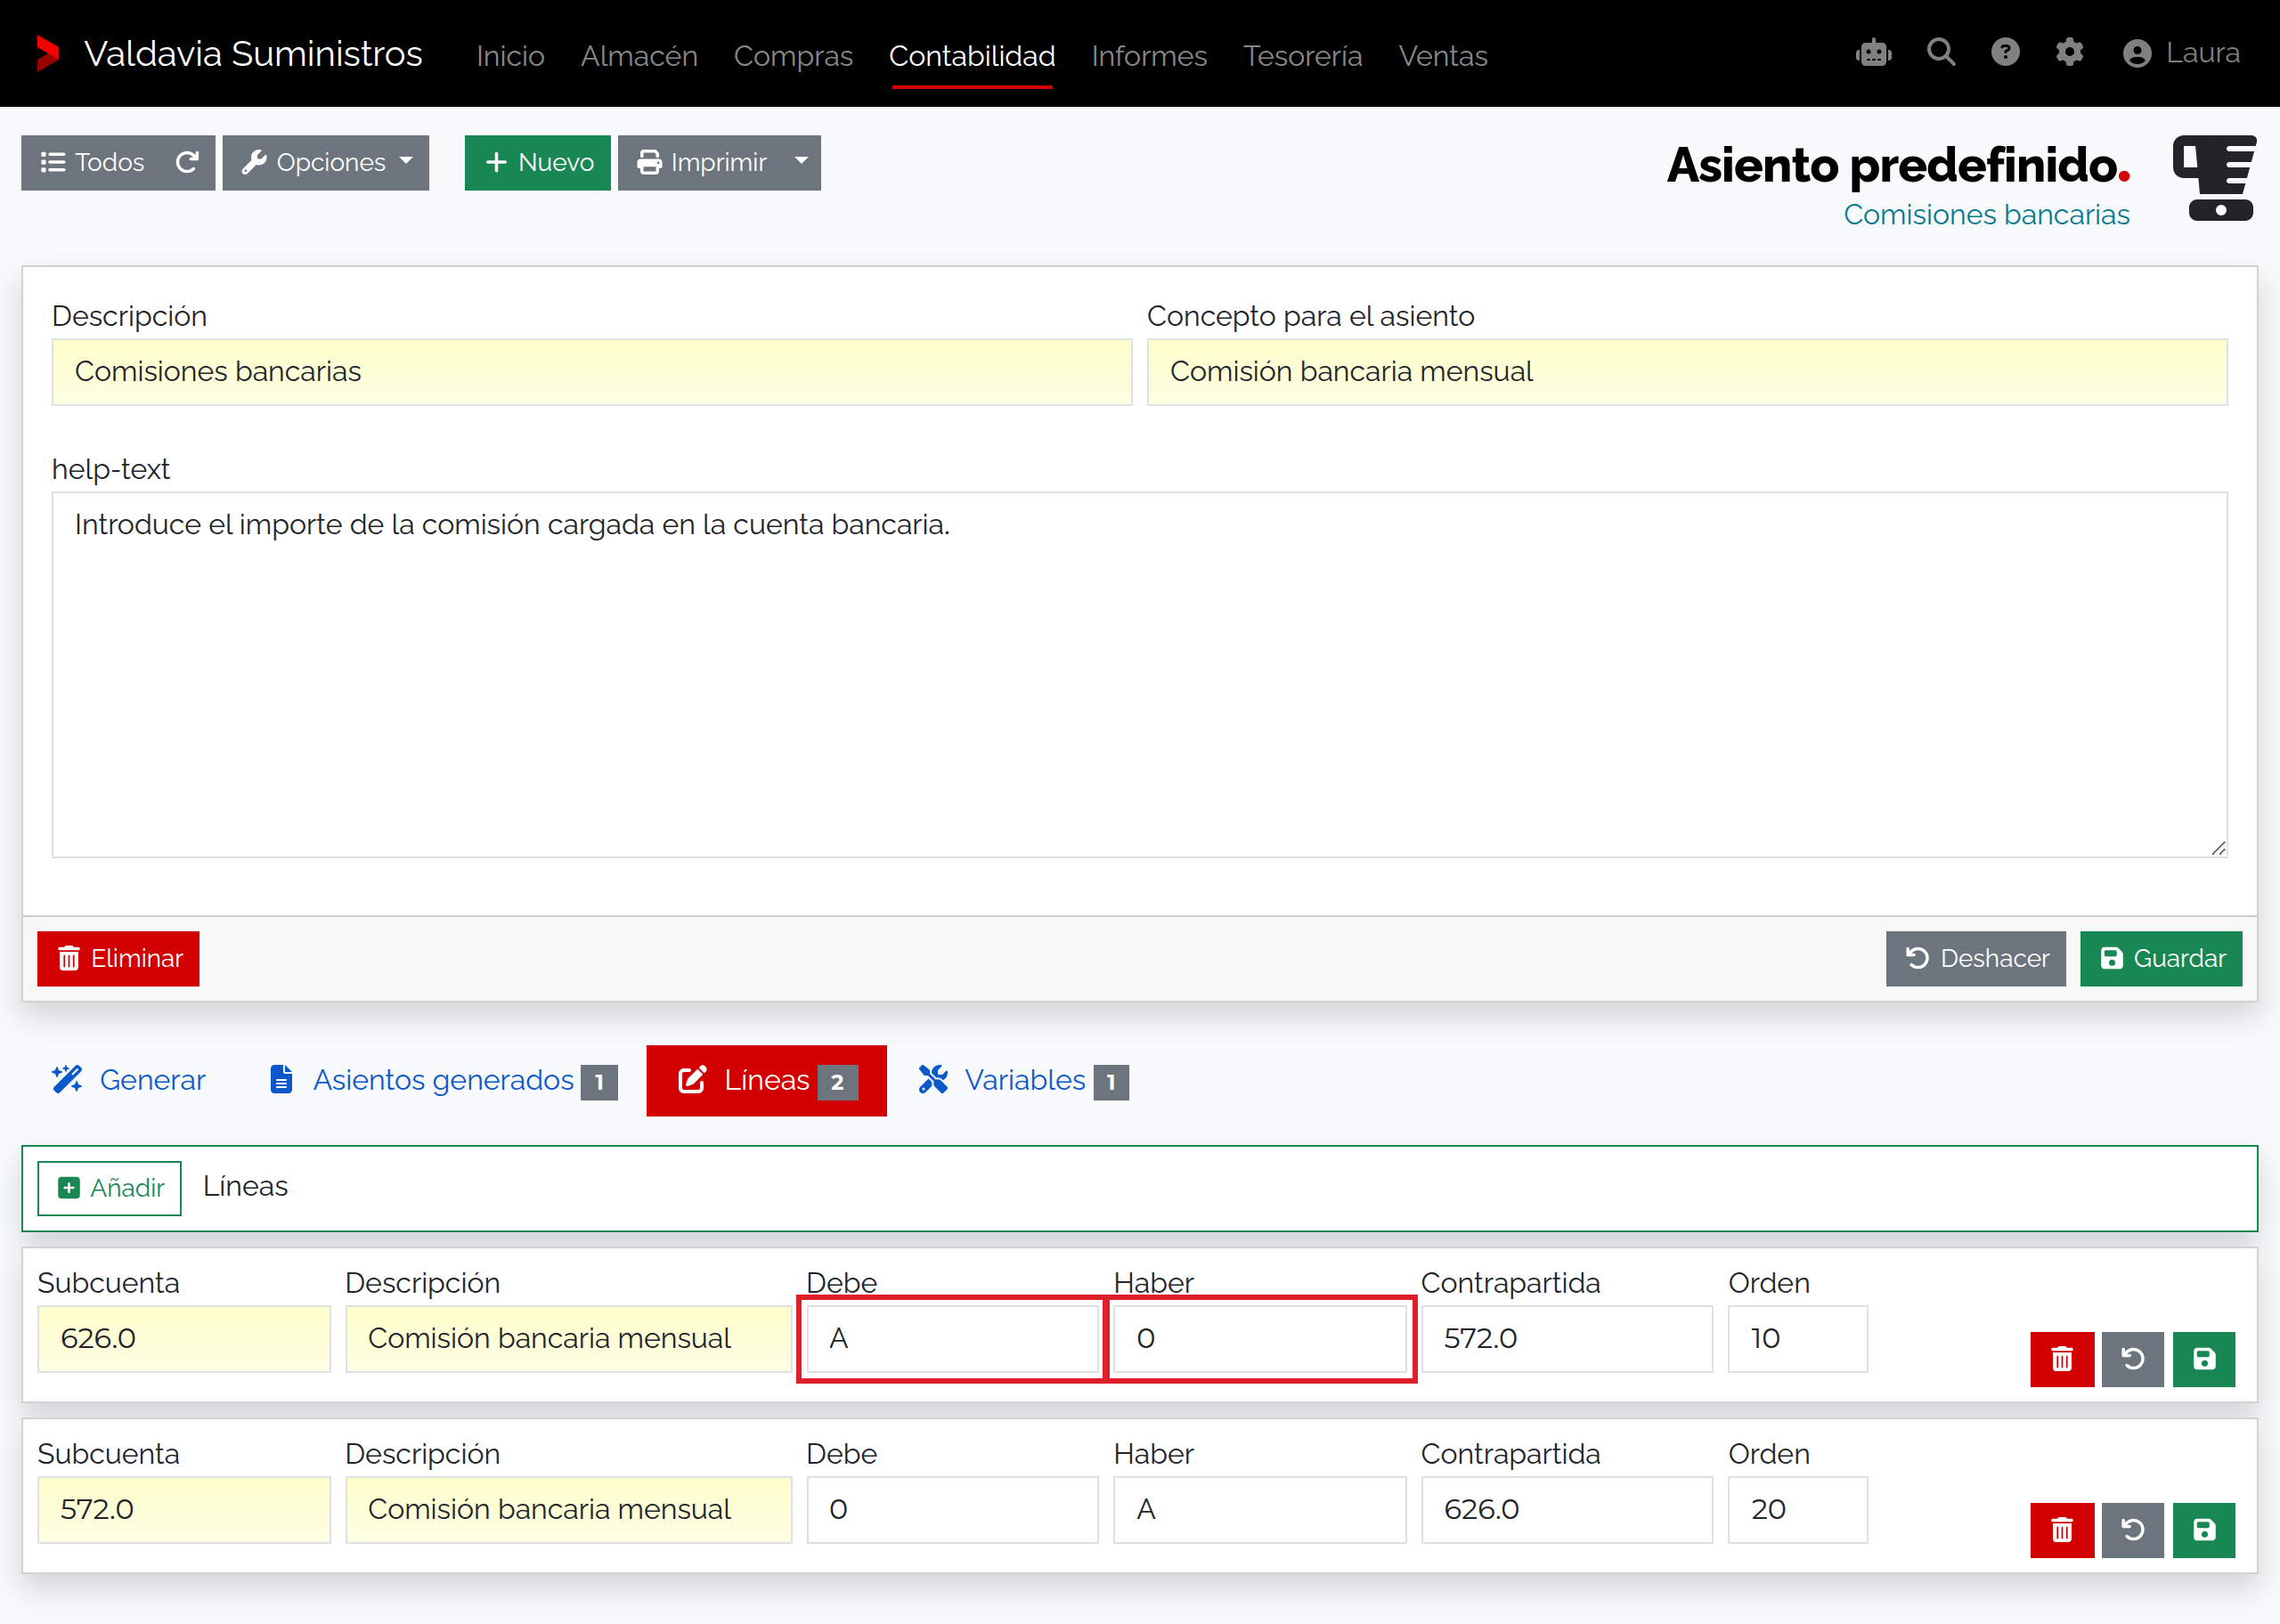The height and width of the screenshot is (1624, 2280).
Task: Select the Líneas tab
Action: click(x=767, y=1080)
